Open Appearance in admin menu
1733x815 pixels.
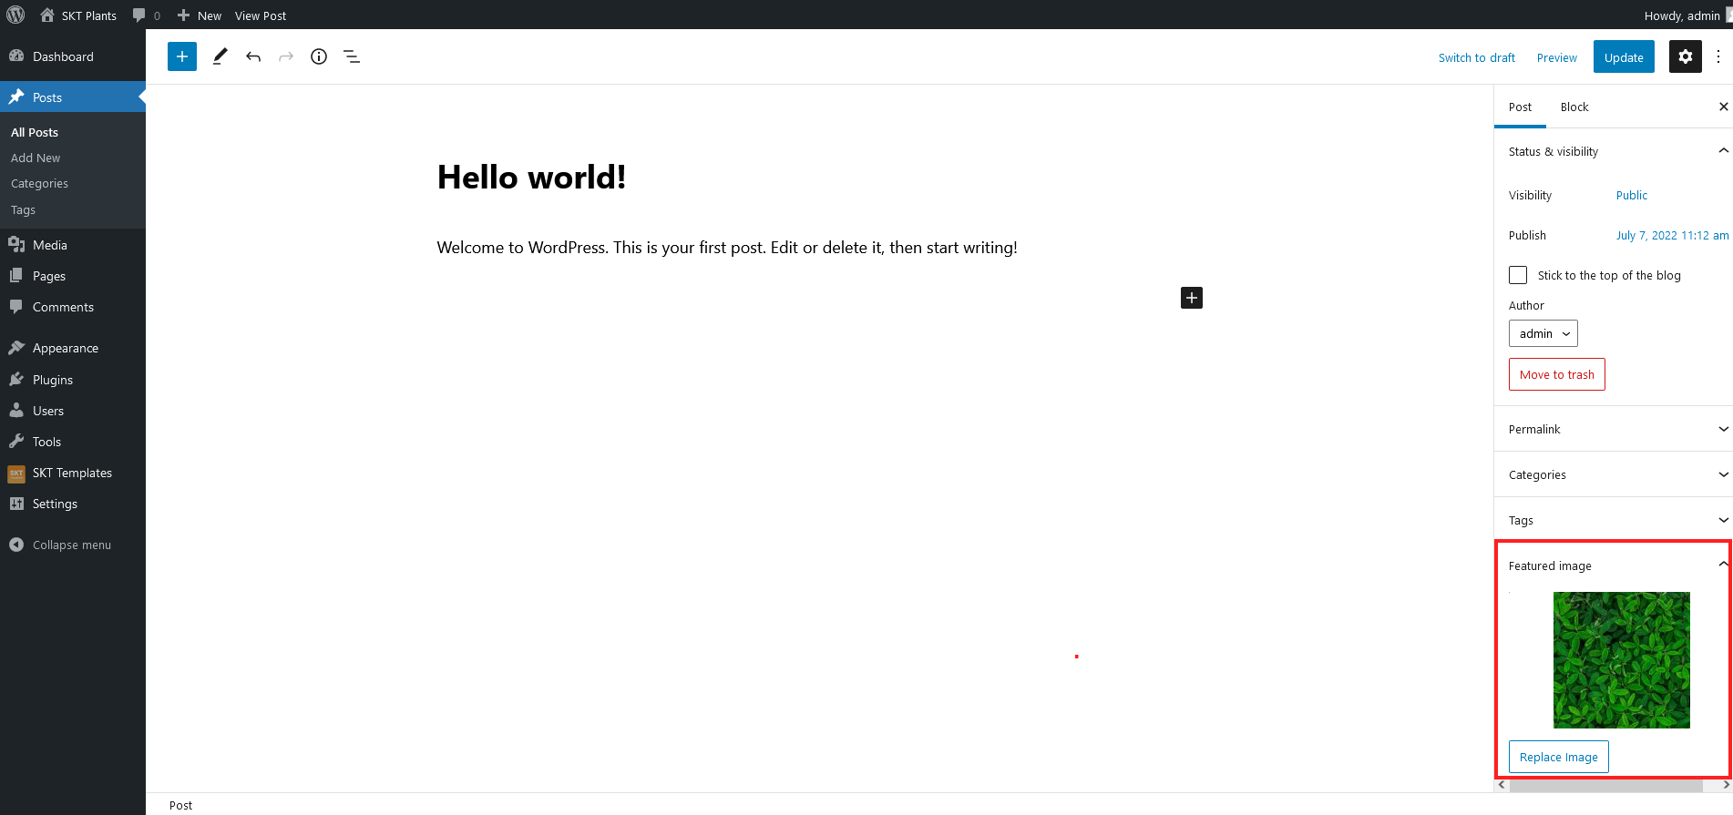73,348
